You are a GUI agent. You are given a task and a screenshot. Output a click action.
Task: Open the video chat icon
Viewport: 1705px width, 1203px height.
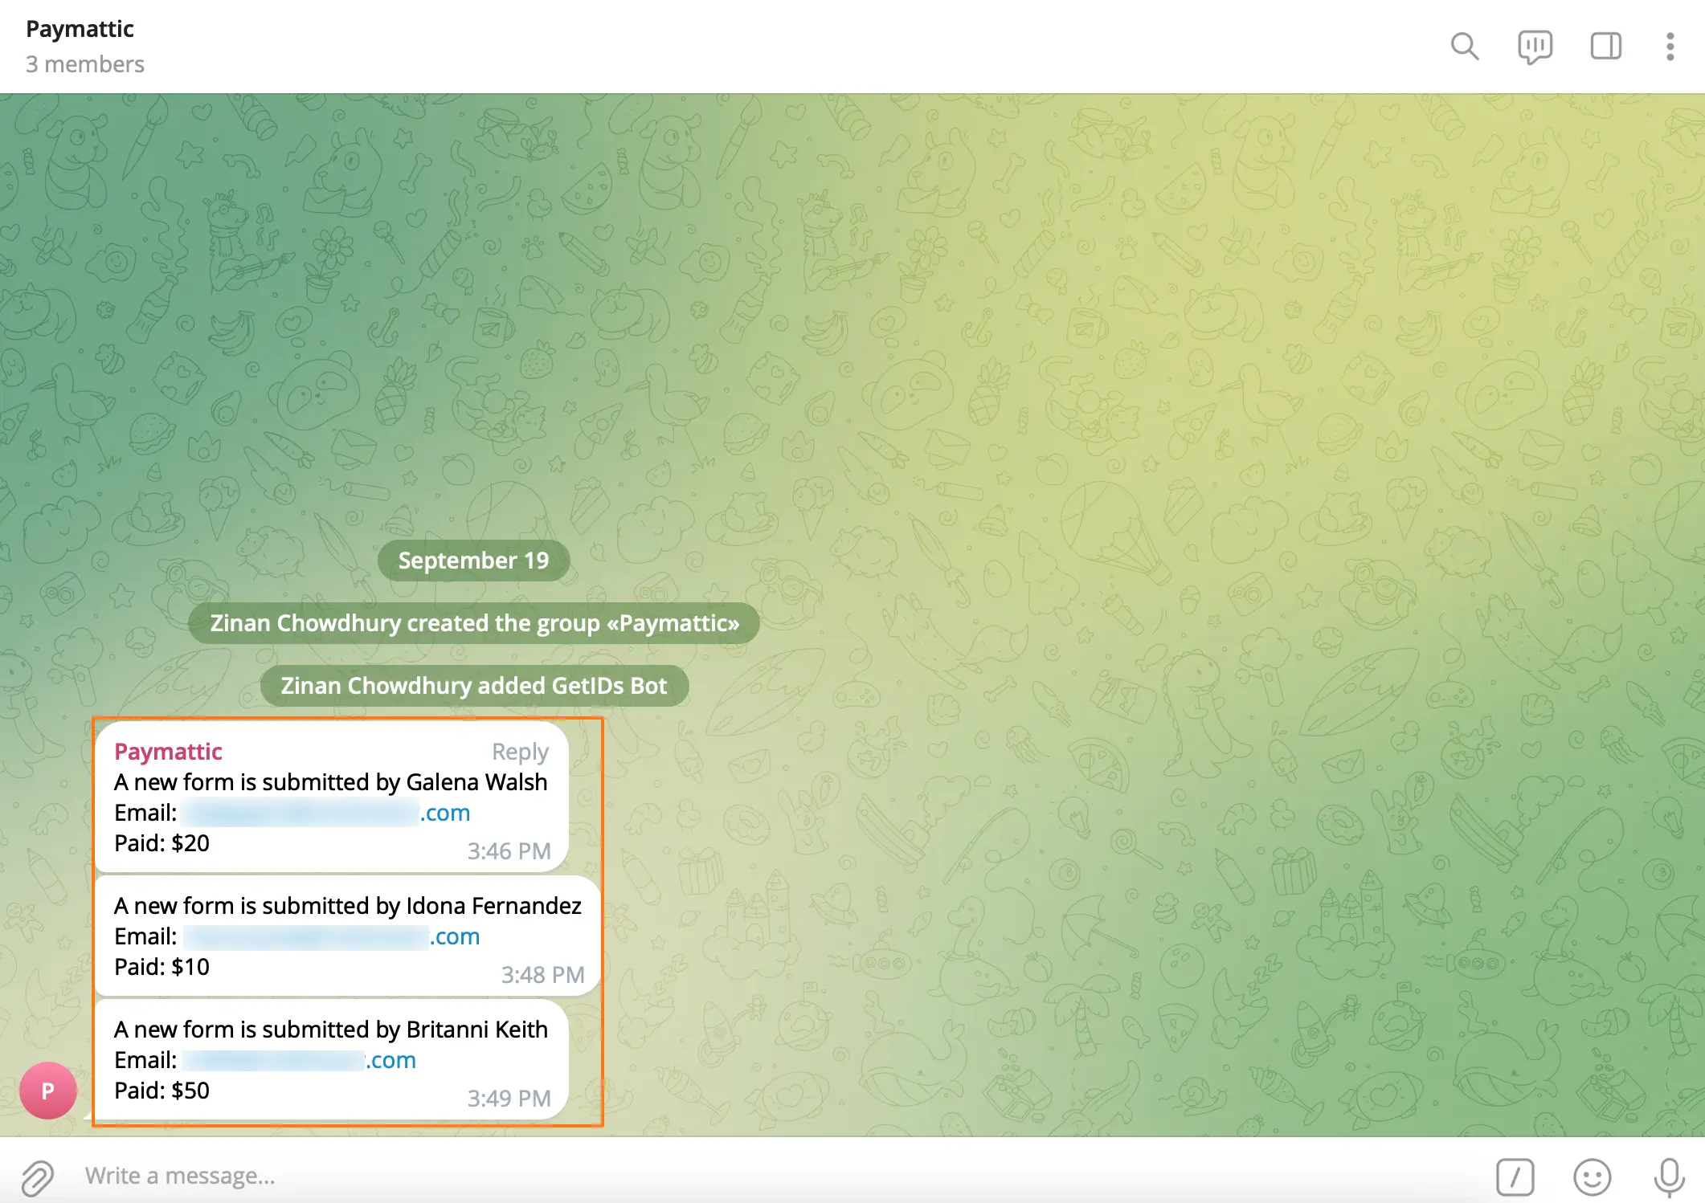(x=1535, y=47)
